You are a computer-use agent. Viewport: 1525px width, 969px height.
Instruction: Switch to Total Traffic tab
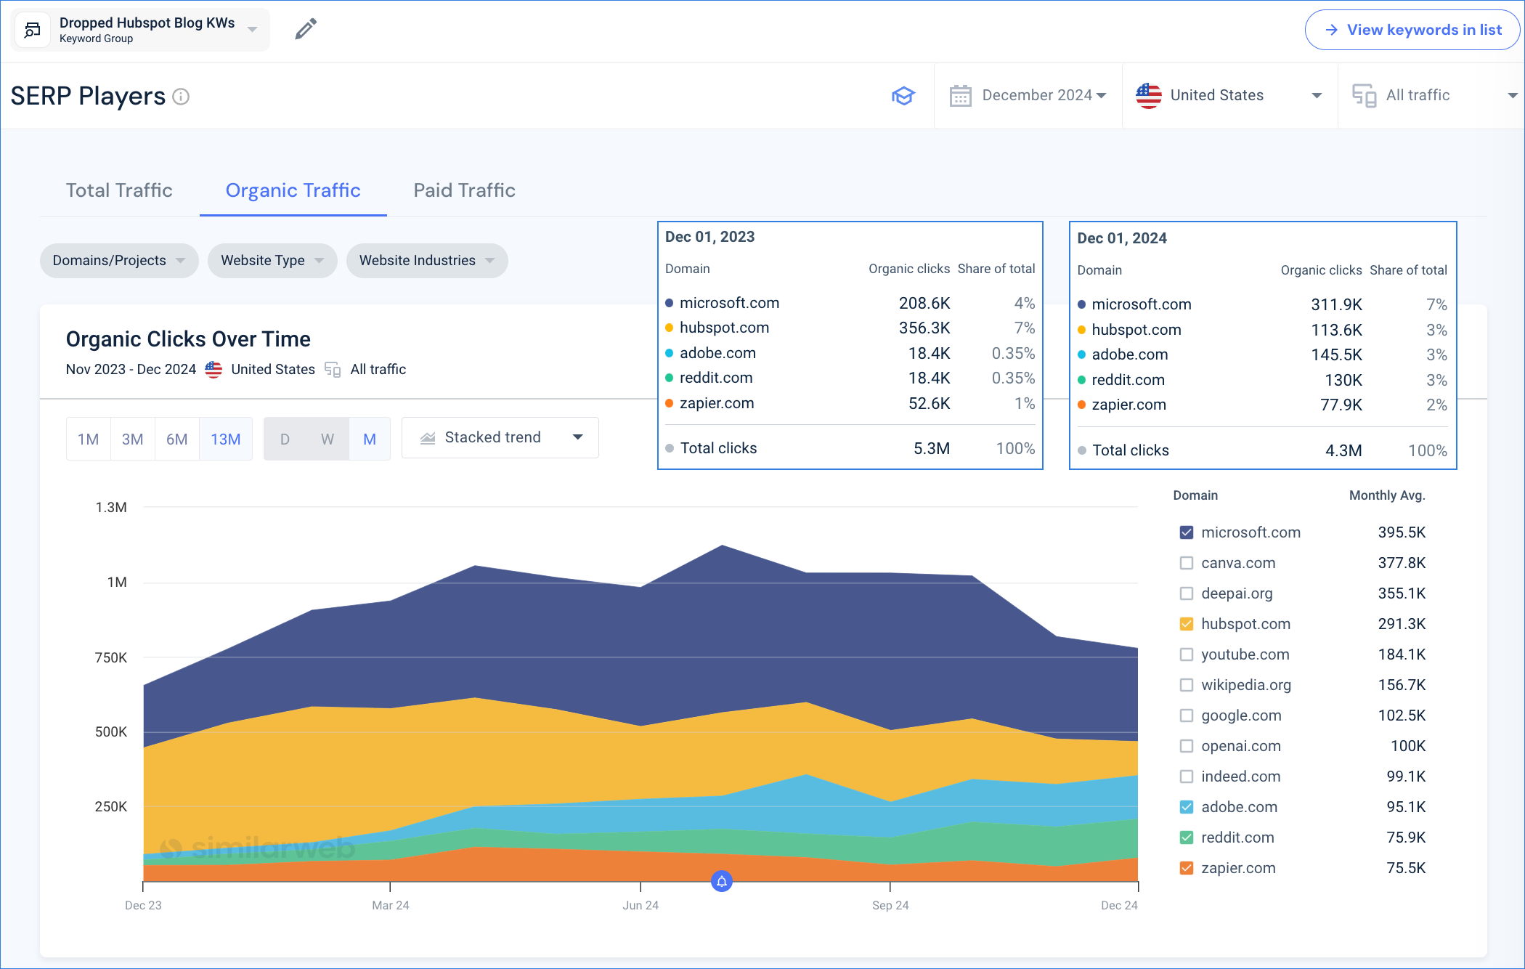(119, 190)
